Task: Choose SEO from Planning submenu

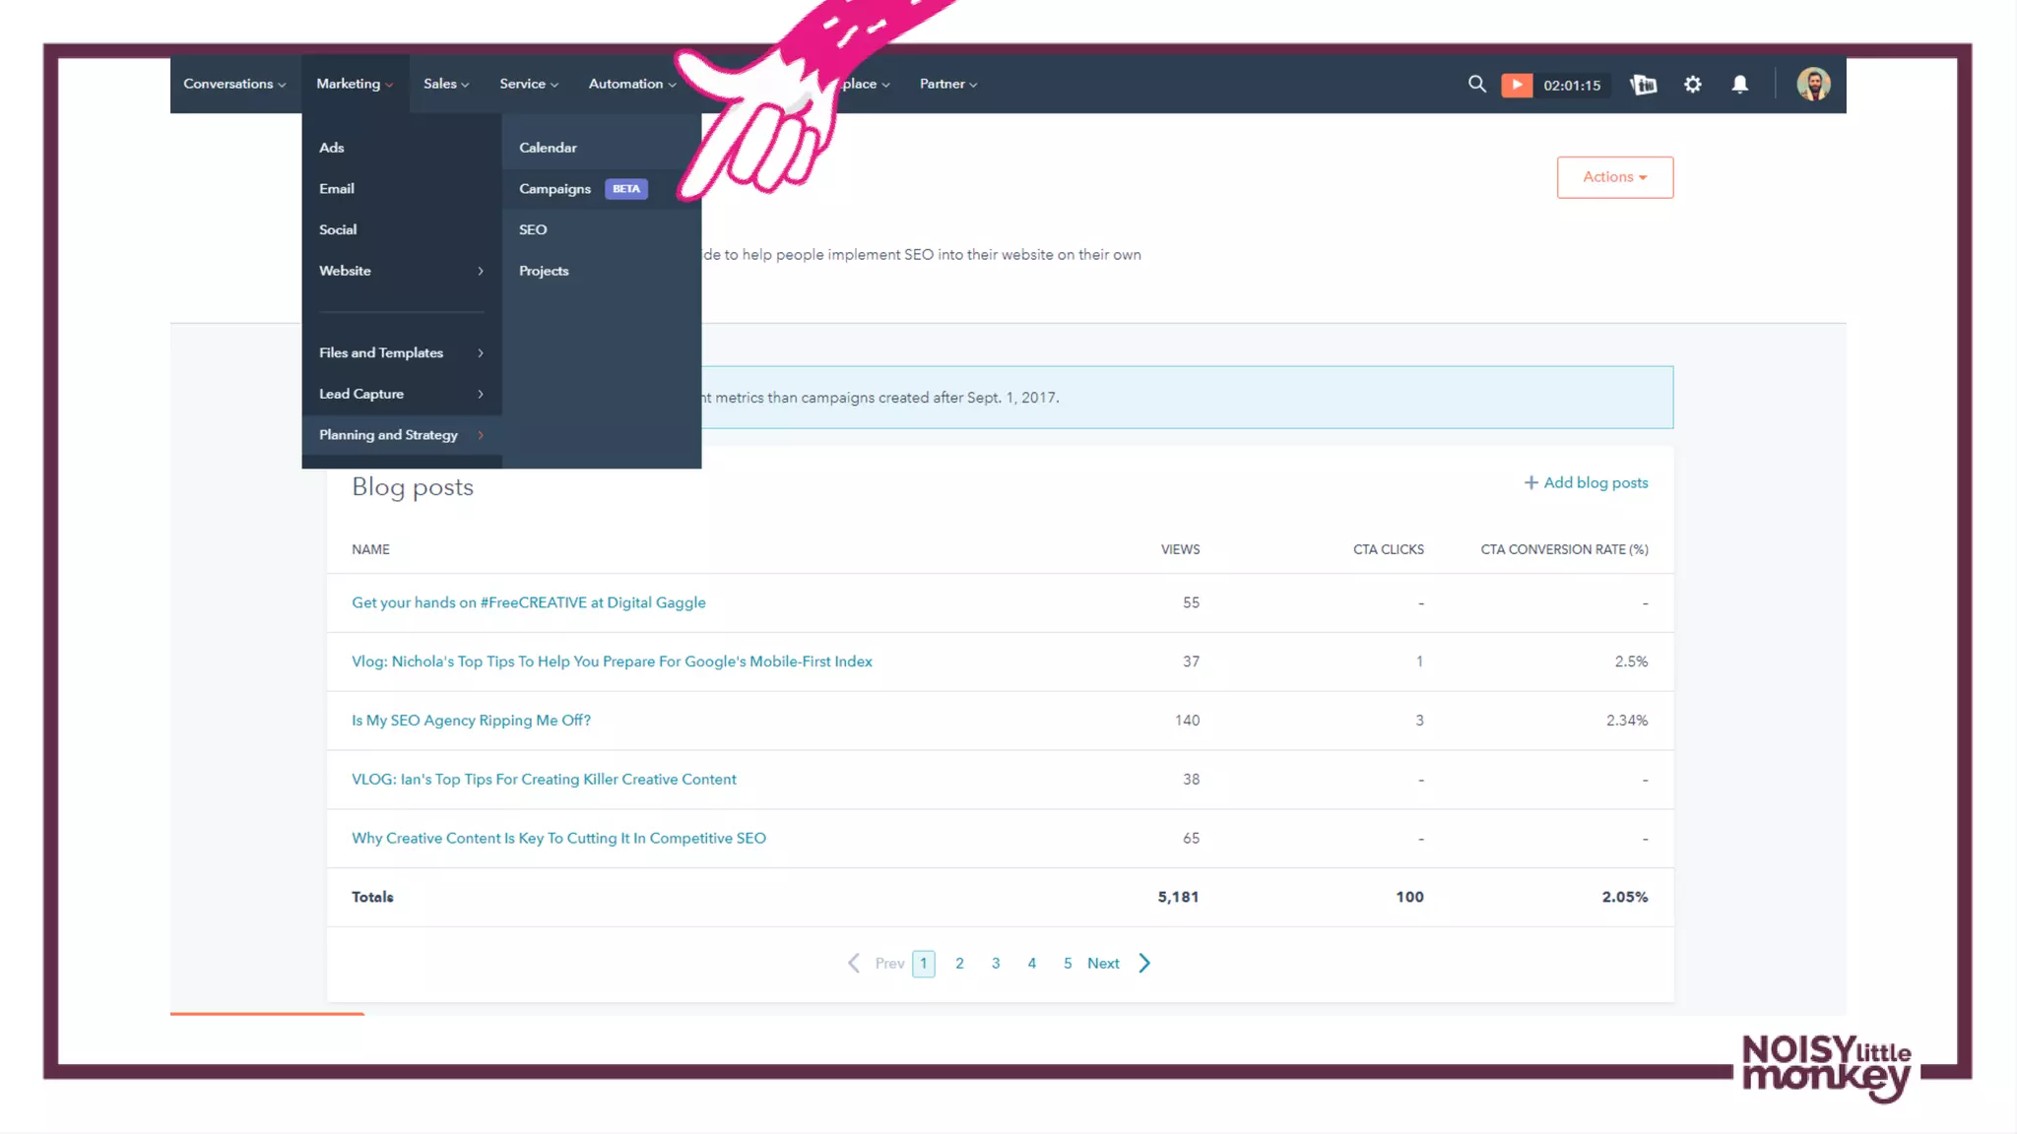Action: 533,229
